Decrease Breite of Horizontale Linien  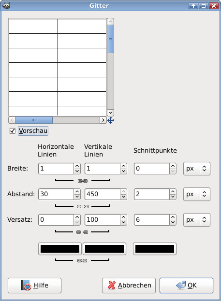(77, 171)
